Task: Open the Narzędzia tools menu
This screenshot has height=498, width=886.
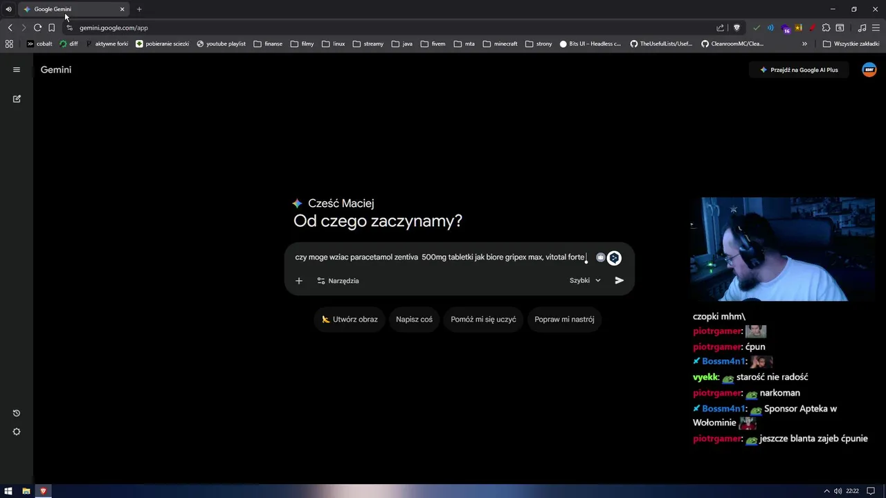Action: (338, 281)
